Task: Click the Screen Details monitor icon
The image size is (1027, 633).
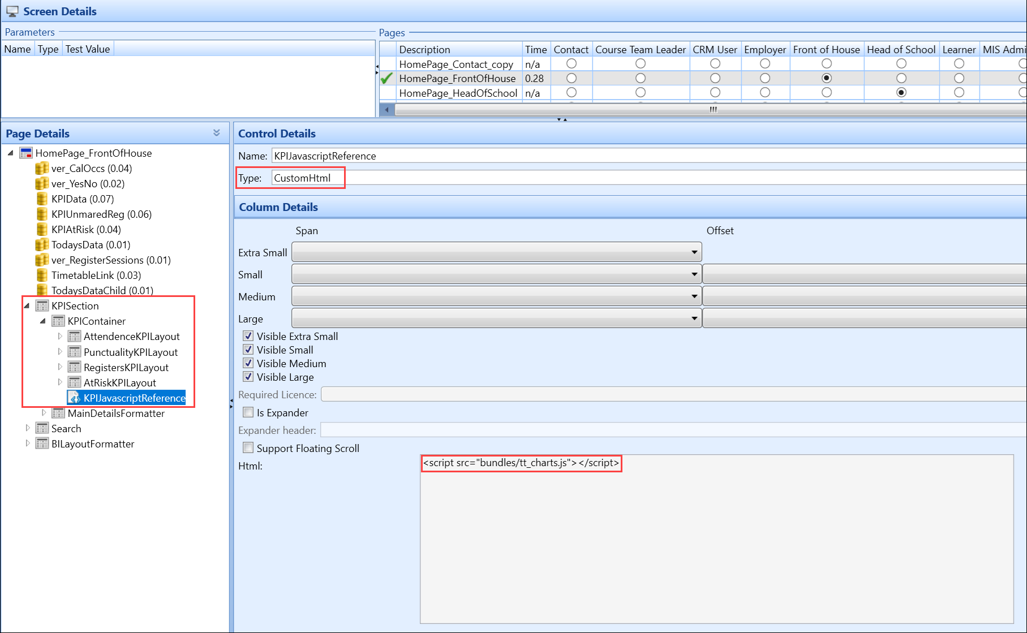Action: pos(12,11)
